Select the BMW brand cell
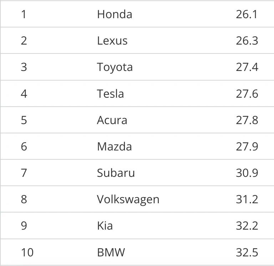274x266 pixels. 111,252
